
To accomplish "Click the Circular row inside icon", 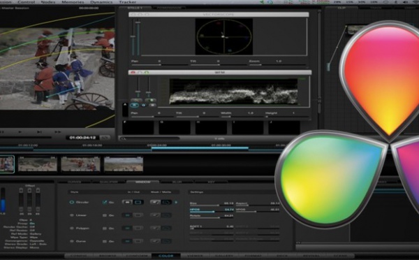I will [127, 202].
